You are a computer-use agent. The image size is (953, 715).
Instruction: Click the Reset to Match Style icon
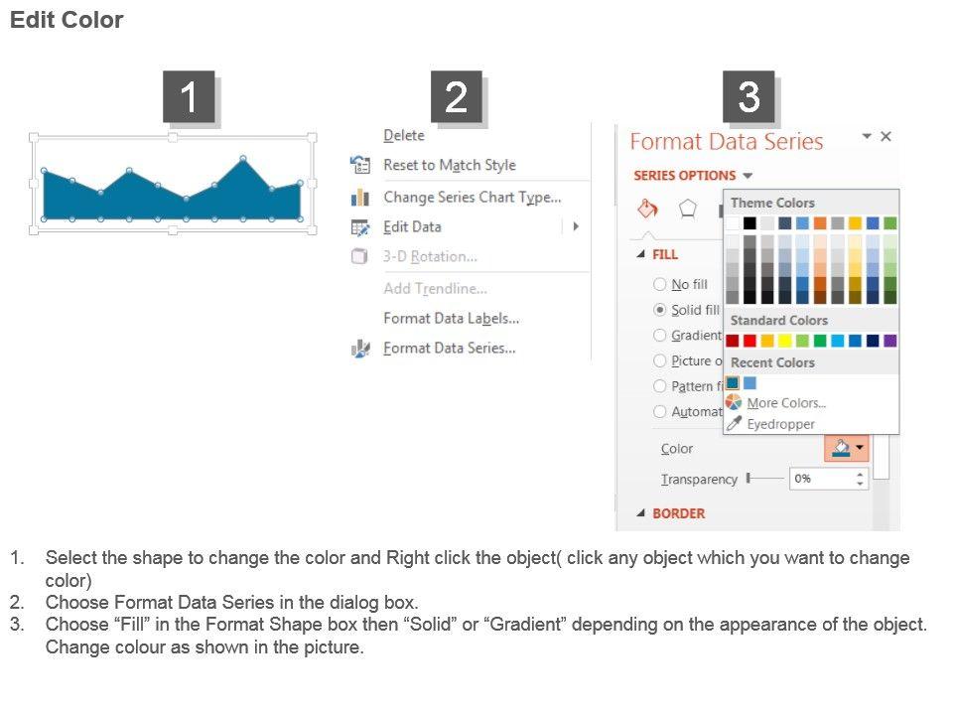pos(359,165)
